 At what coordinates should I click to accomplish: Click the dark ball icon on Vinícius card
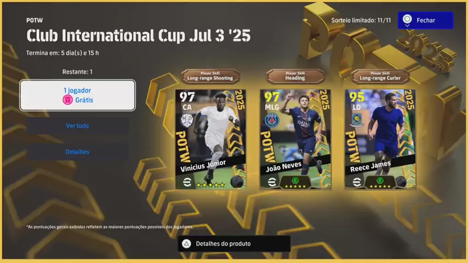[x=237, y=181]
